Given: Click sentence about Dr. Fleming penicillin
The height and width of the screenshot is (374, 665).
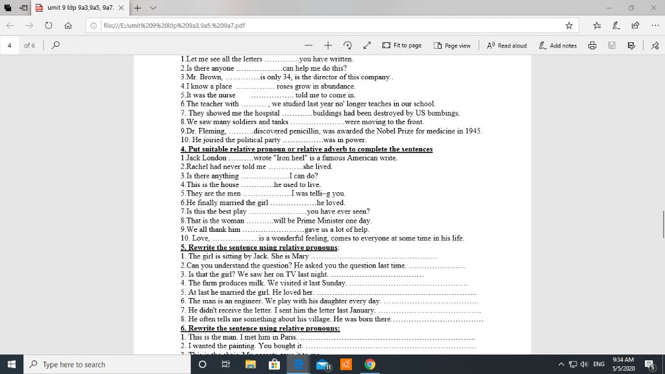Looking at the screenshot, I should pyautogui.click(x=331, y=131).
